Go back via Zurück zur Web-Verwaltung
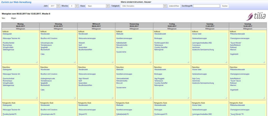 16,2
